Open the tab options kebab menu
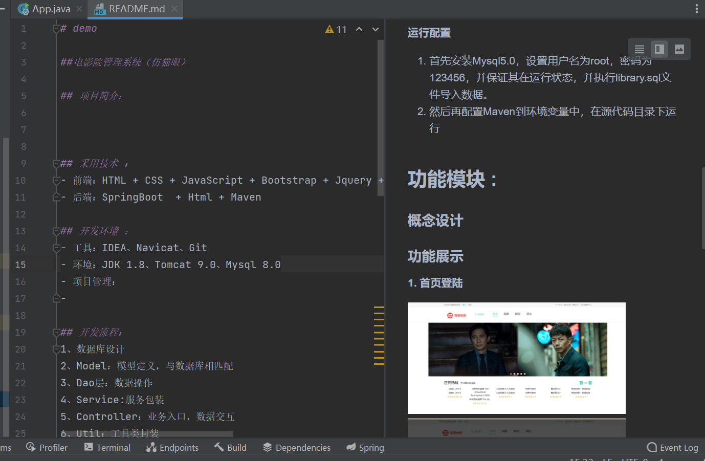The height and width of the screenshot is (461, 705). click(x=696, y=9)
